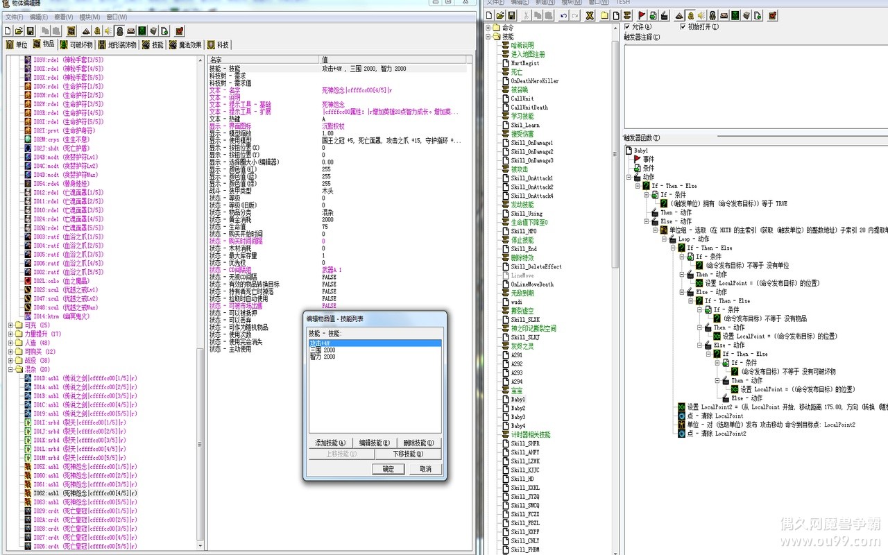Collapse the 混杂 (20) folder
The width and height of the screenshot is (888, 555).
pyautogui.click(x=10, y=370)
